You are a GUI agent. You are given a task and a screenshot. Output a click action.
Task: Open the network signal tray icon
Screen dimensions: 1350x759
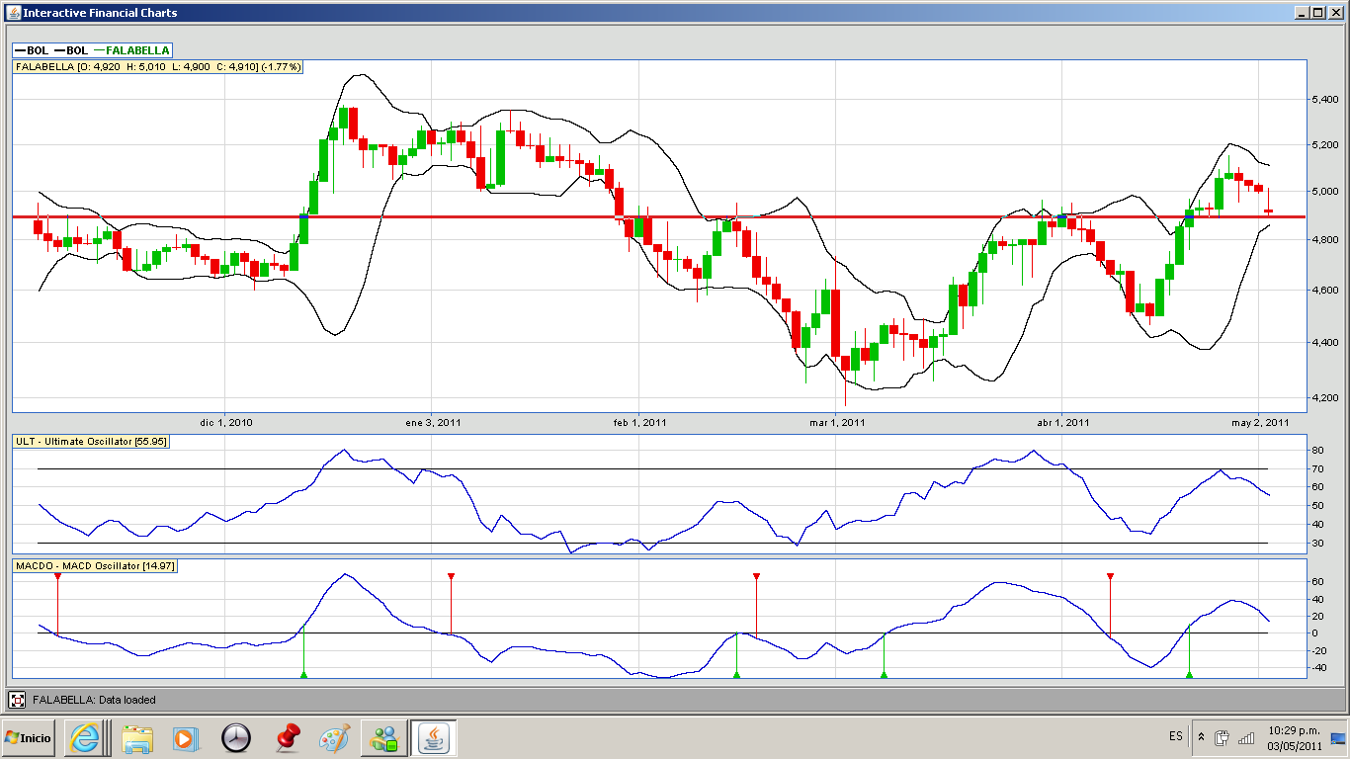pyautogui.click(x=1246, y=737)
